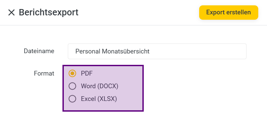This screenshot has height=125, width=267.
Task: Click the Dateiname field label
Action: click(39, 51)
